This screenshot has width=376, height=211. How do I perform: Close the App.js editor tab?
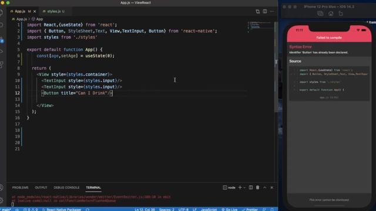pos(35,11)
